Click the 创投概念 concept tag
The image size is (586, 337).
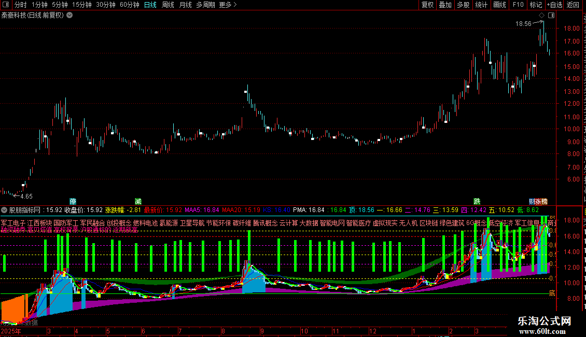coord(119,223)
